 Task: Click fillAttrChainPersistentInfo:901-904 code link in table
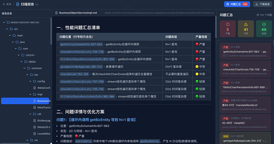[x=87, y=96]
